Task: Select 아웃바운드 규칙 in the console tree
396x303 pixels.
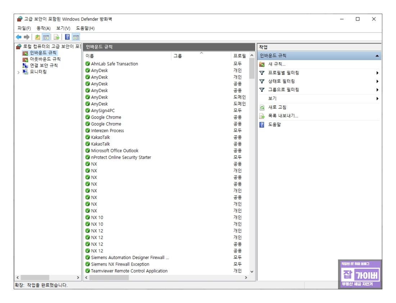Action: (45, 59)
